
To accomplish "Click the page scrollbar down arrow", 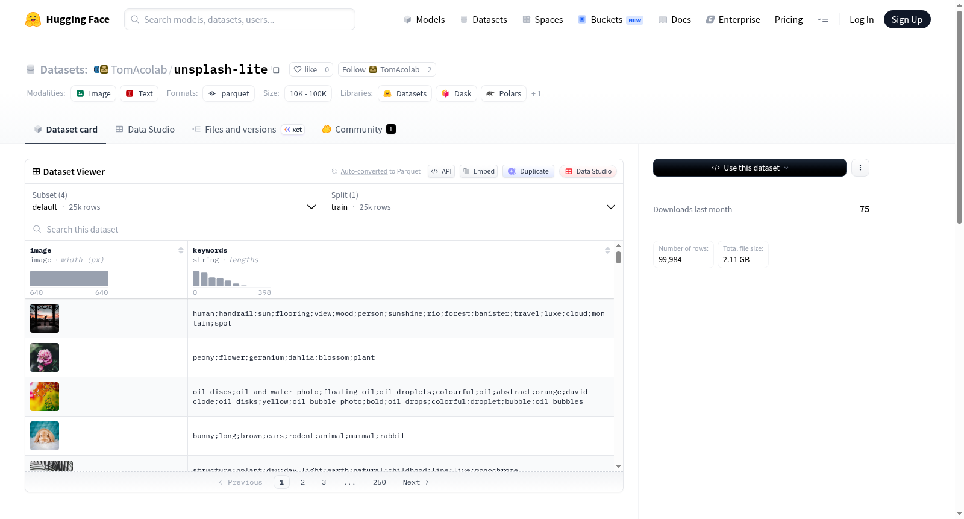I will (x=959, y=514).
